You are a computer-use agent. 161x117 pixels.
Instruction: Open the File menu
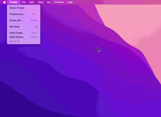[x=23, y=2]
